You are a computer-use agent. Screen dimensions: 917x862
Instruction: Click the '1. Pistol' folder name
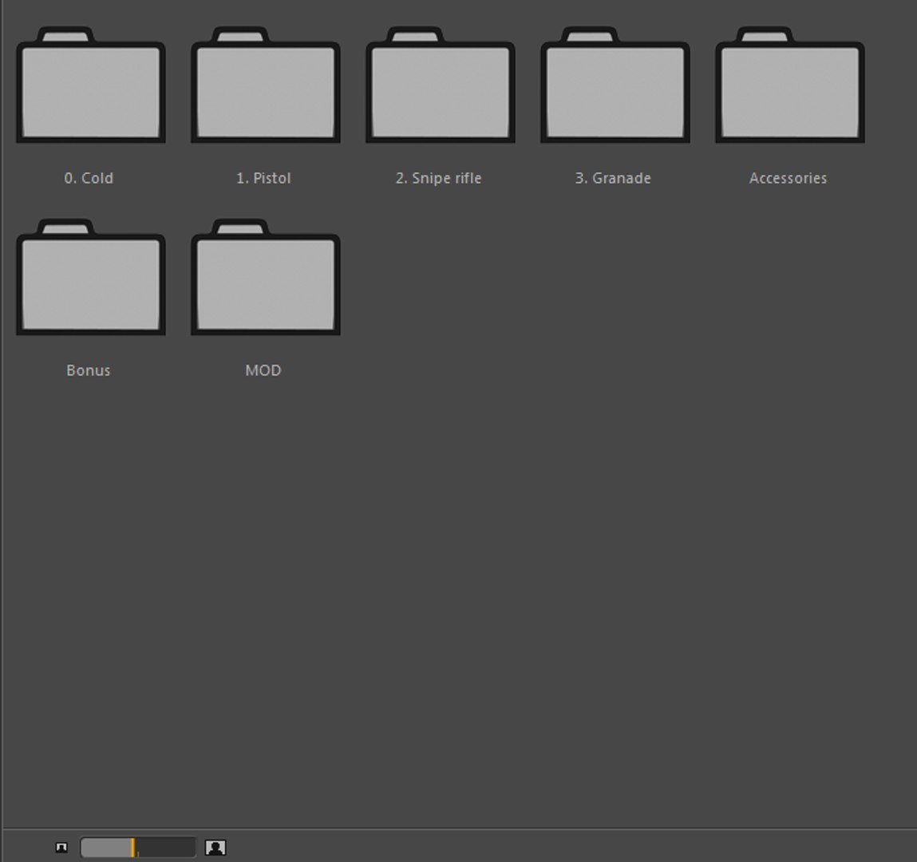point(263,178)
